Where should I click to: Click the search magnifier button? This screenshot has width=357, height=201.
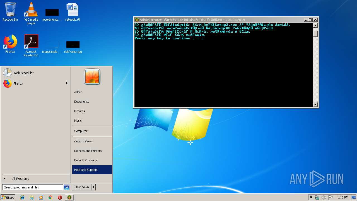pyautogui.click(x=66, y=187)
